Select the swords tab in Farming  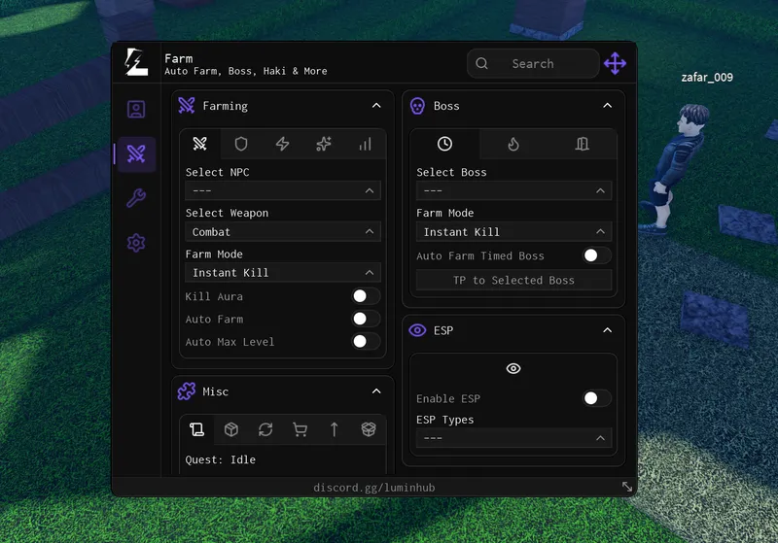coord(200,144)
